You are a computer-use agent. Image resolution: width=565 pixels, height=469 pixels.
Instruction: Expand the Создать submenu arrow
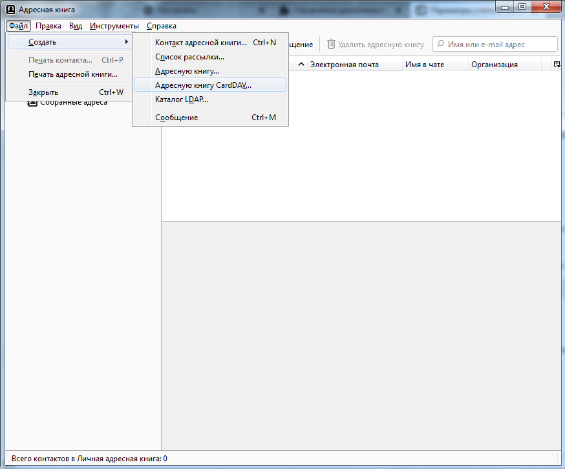pos(127,42)
